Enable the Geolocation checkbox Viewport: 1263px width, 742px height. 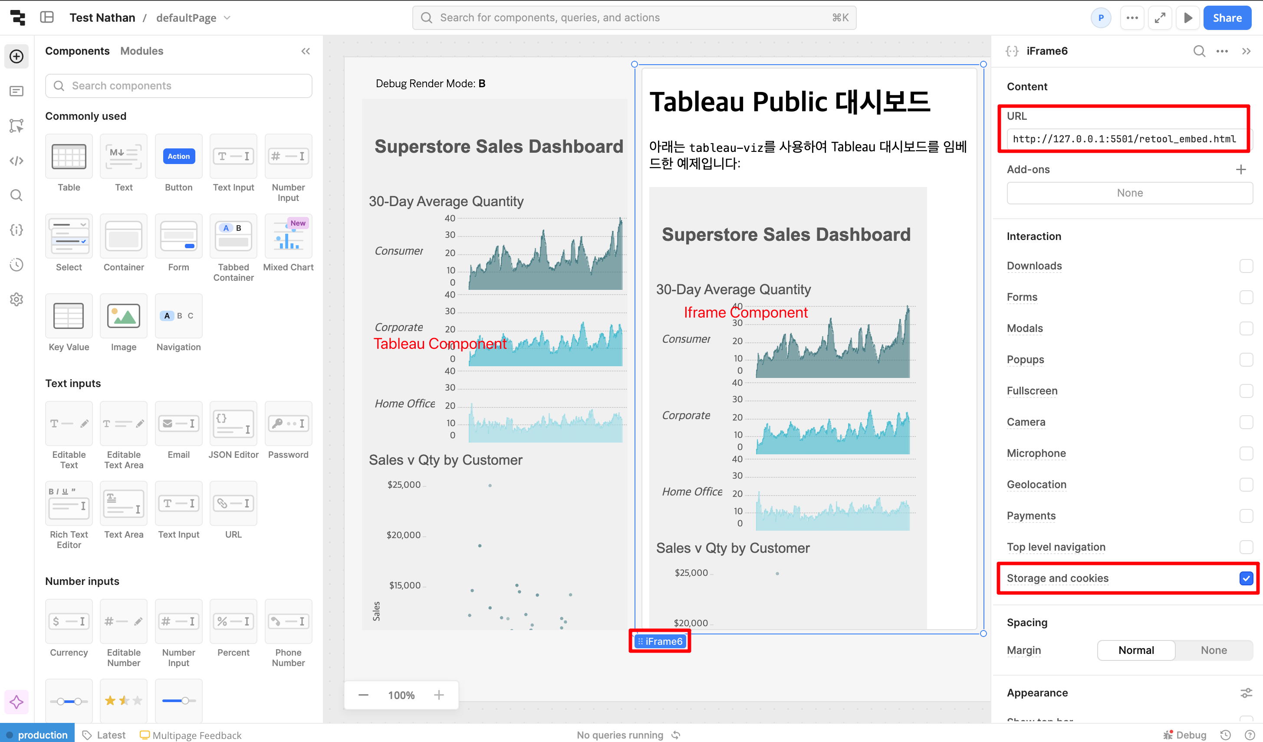1246,485
